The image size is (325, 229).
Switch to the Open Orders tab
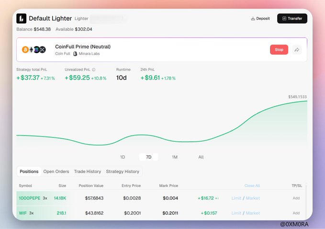click(56, 172)
